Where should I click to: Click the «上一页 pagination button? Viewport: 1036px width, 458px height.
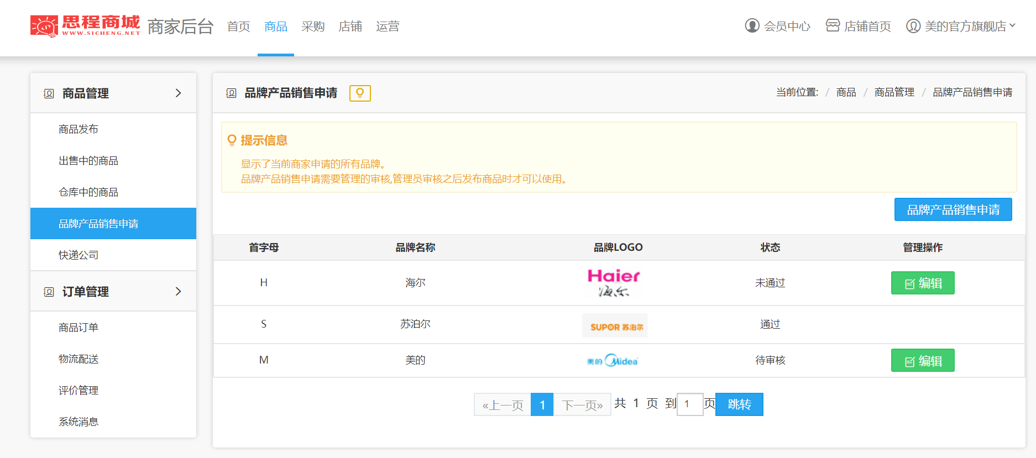pyautogui.click(x=503, y=404)
